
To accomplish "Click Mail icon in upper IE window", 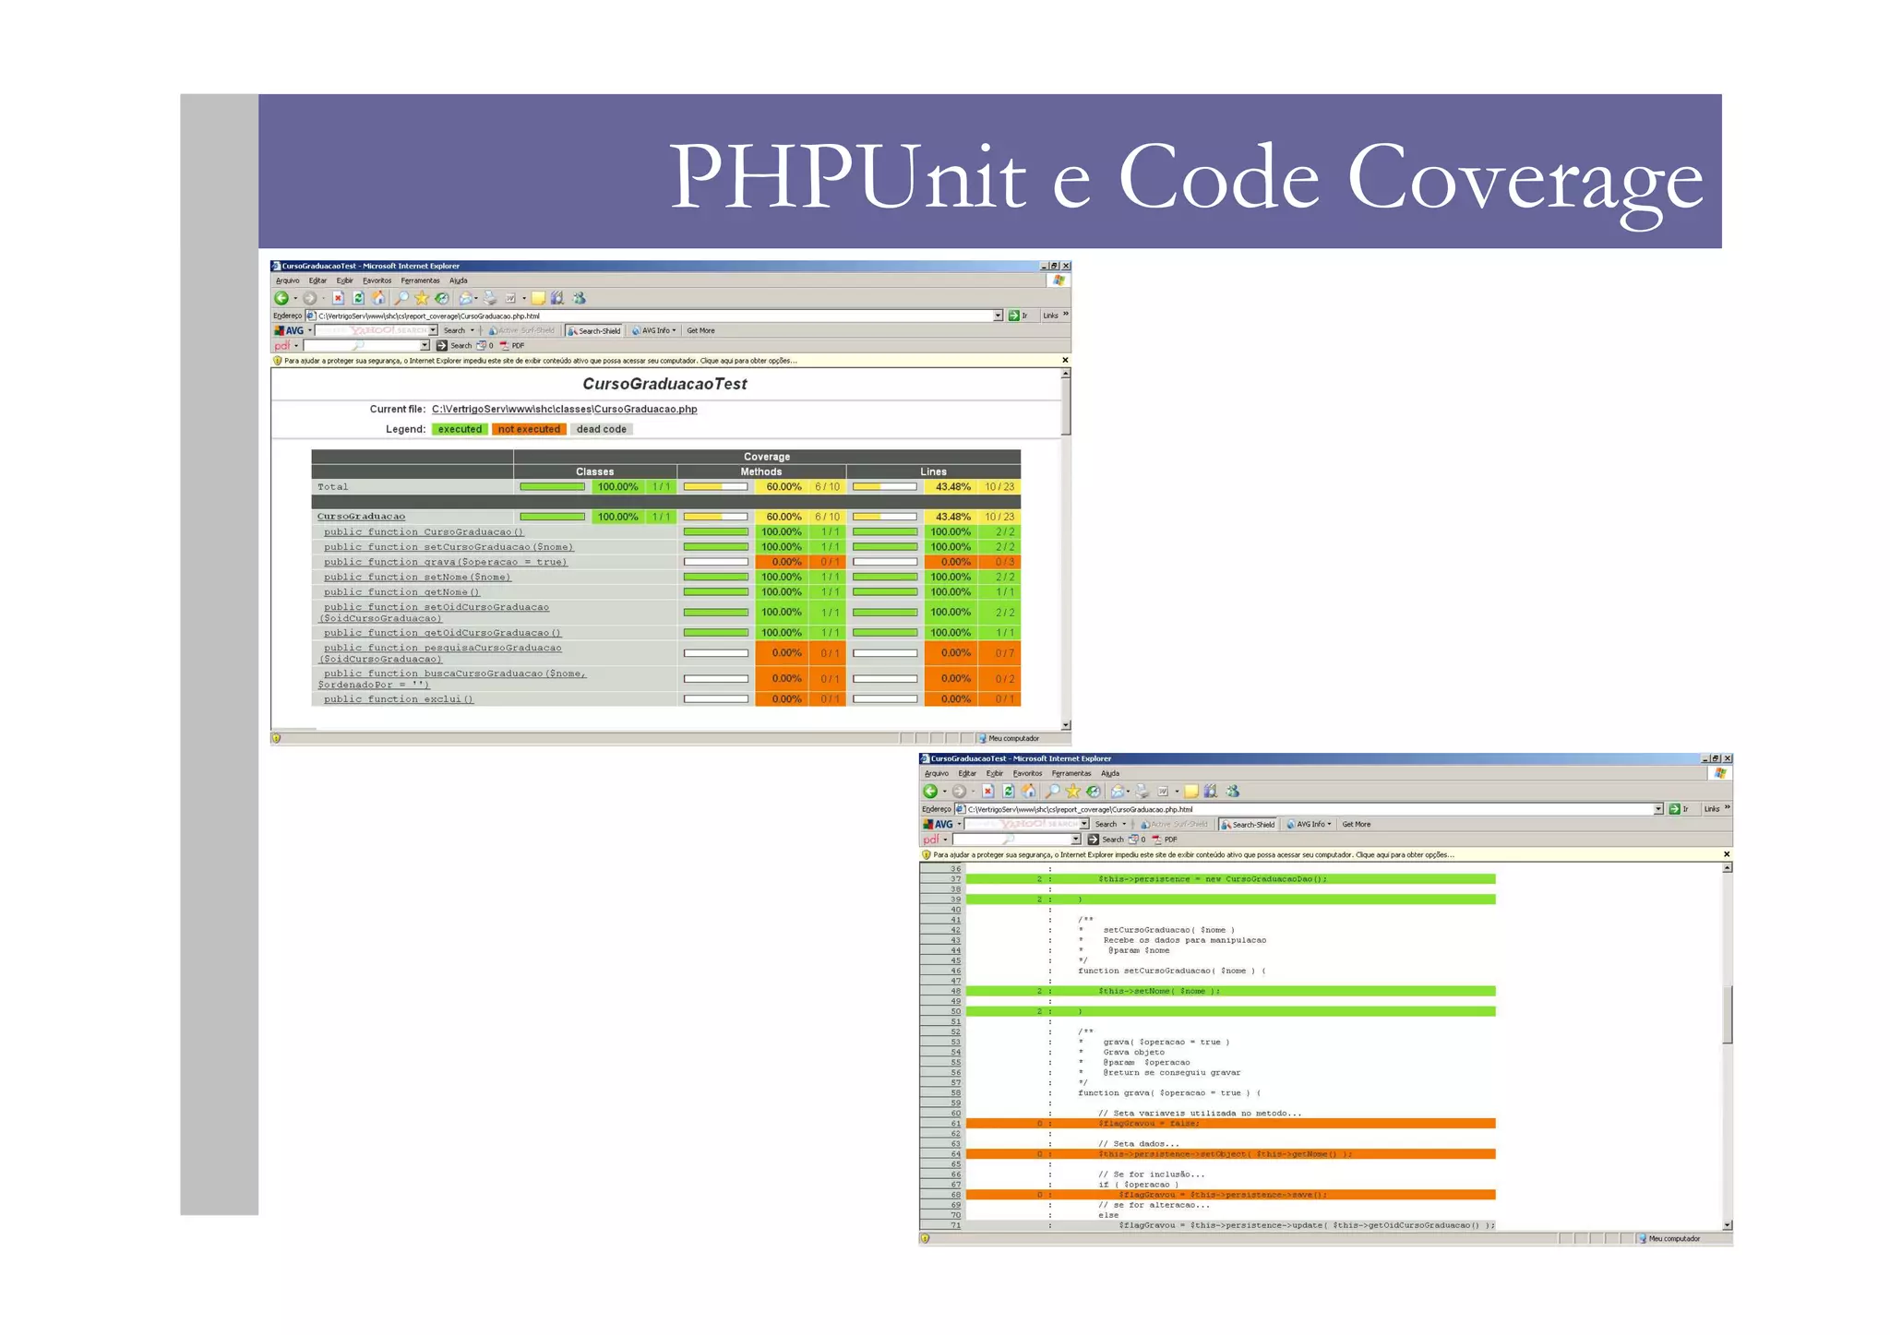I will [x=466, y=298].
